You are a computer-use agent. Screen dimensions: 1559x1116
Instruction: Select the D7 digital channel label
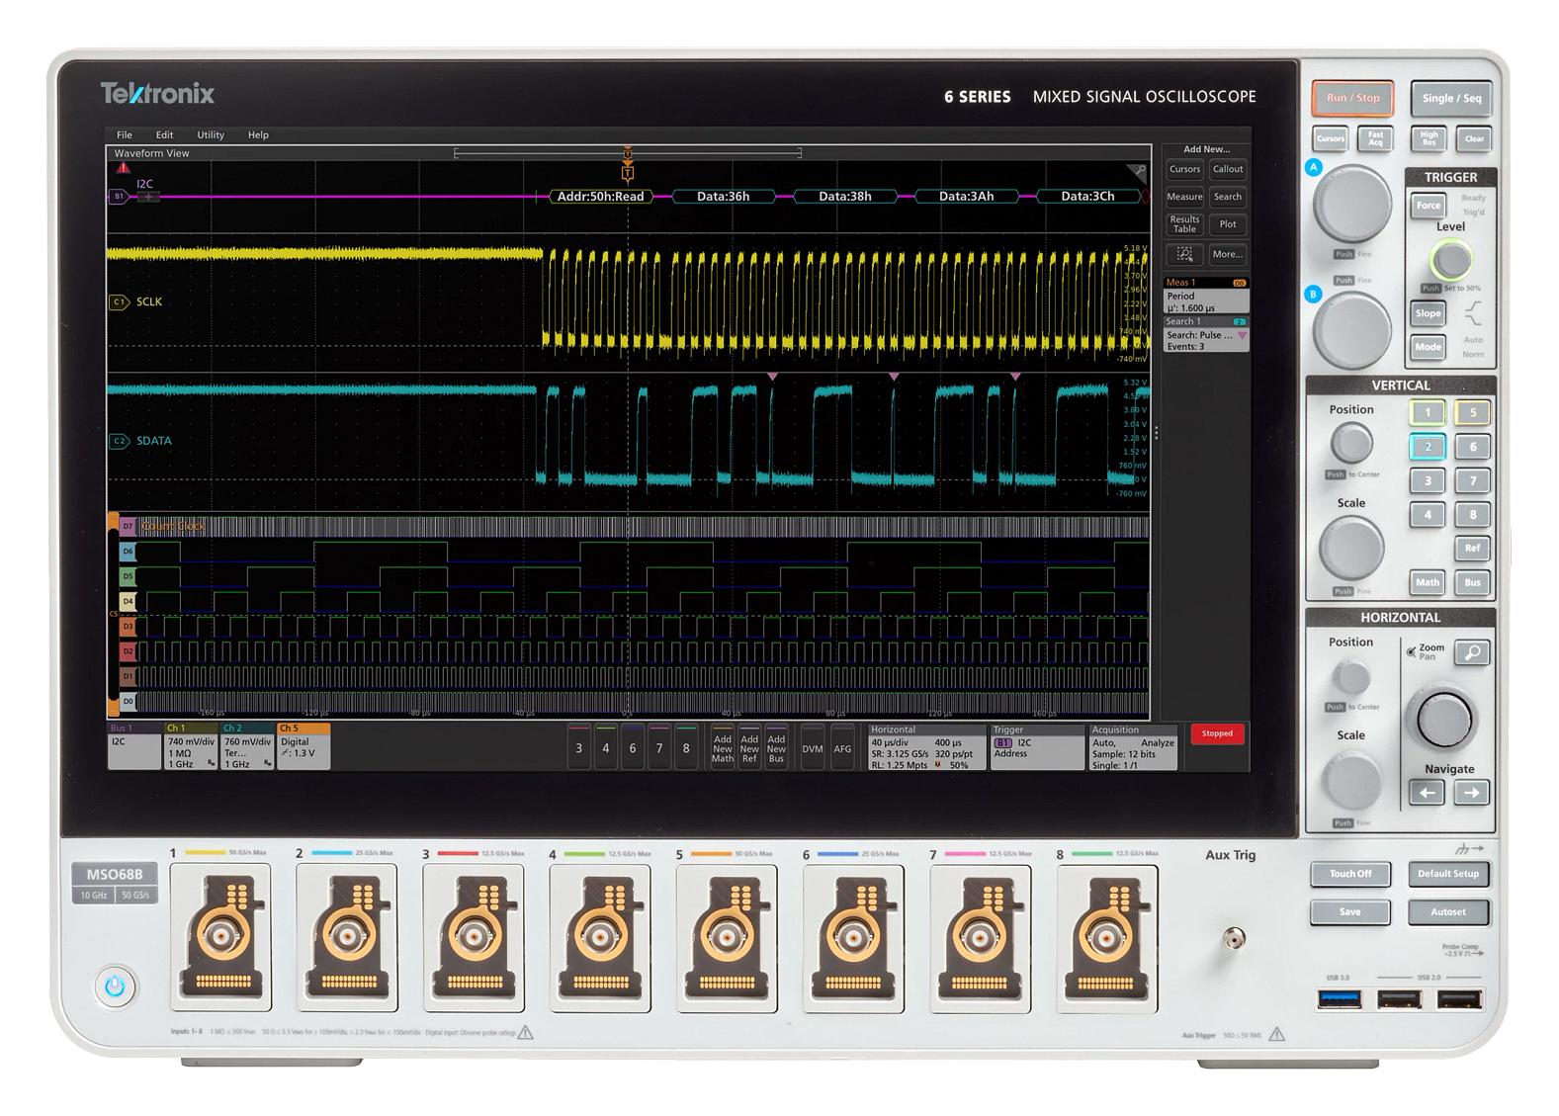[128, 527]
